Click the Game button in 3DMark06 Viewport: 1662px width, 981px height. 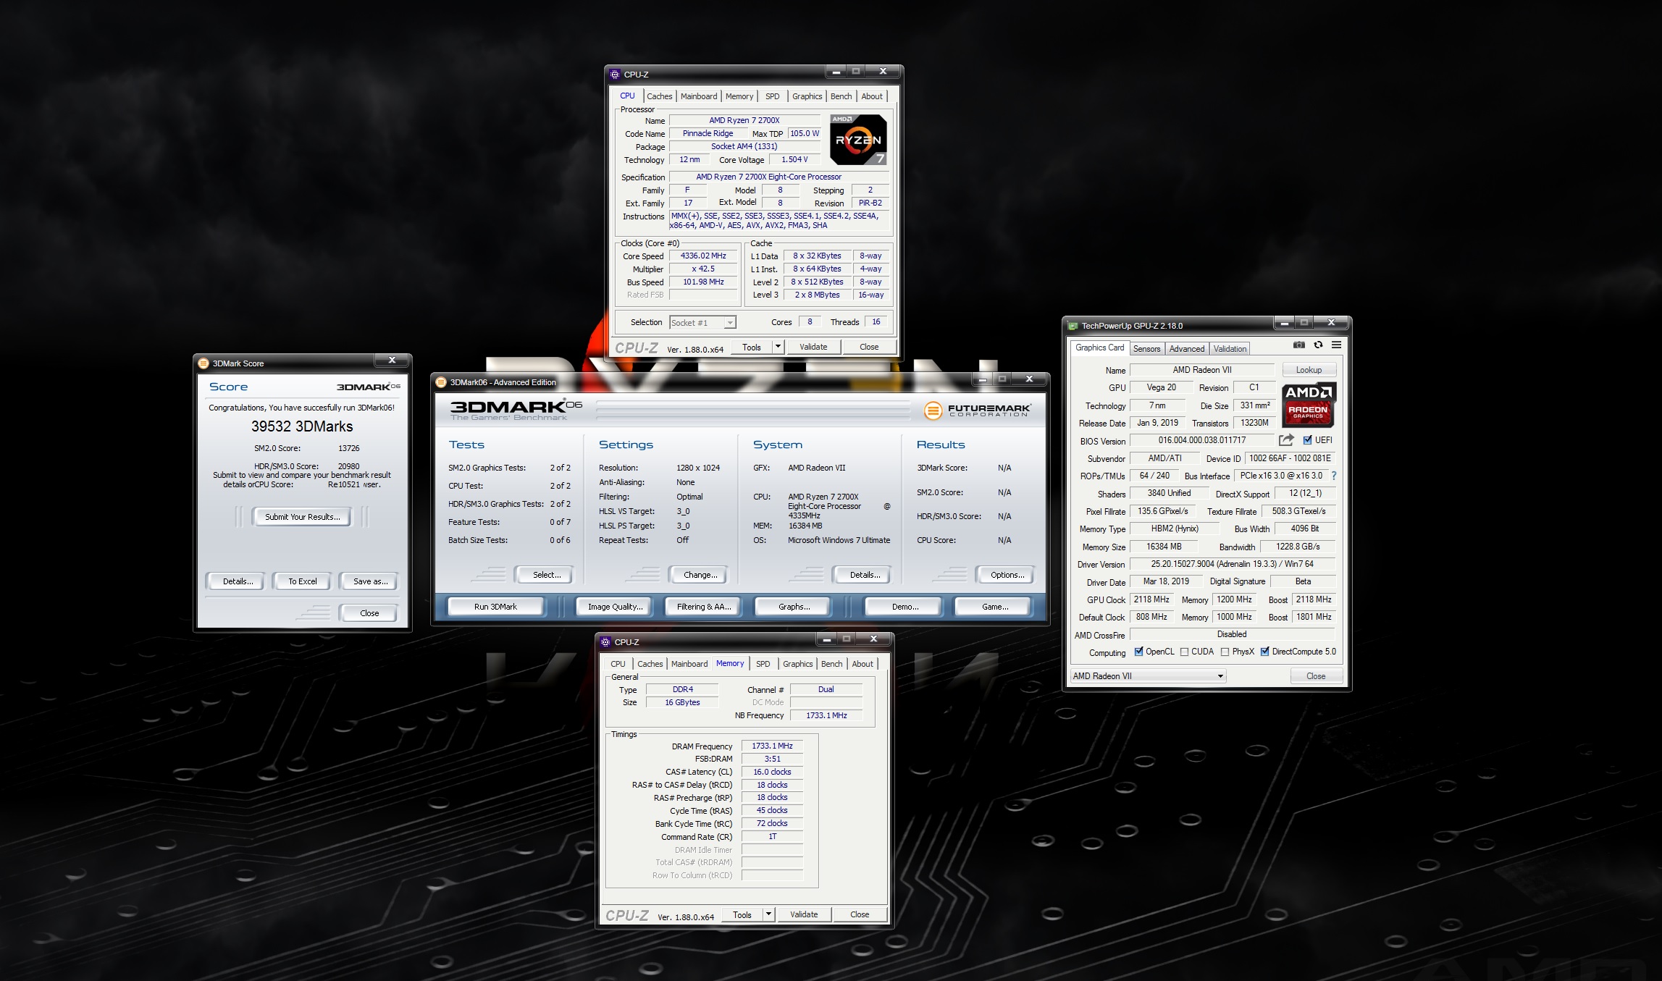pos(994,607)
